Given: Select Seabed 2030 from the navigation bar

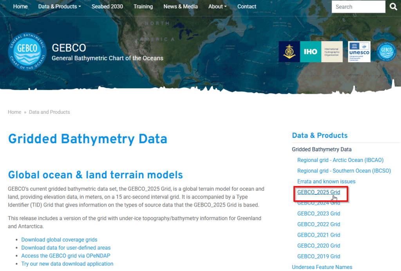Looking at the screenshot, I should pos(107,6).
